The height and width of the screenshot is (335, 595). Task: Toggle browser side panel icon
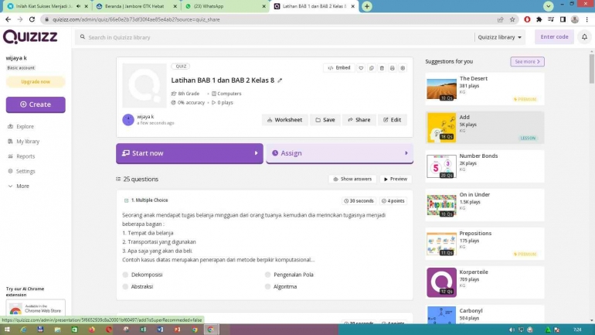coord(563,19)
